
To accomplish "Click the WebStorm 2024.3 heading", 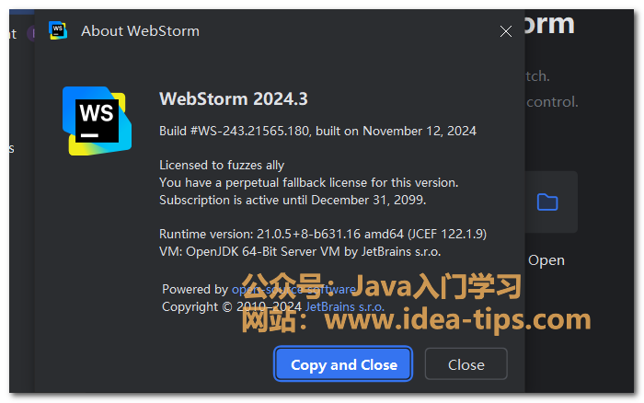I will pyautogui.click(x=234, y=99).
